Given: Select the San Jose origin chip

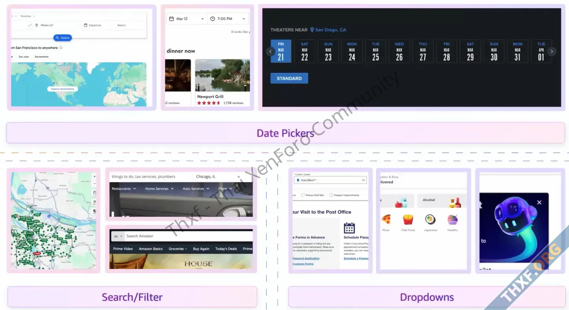Looking at the screenshot, I should (x=24, y=57).
